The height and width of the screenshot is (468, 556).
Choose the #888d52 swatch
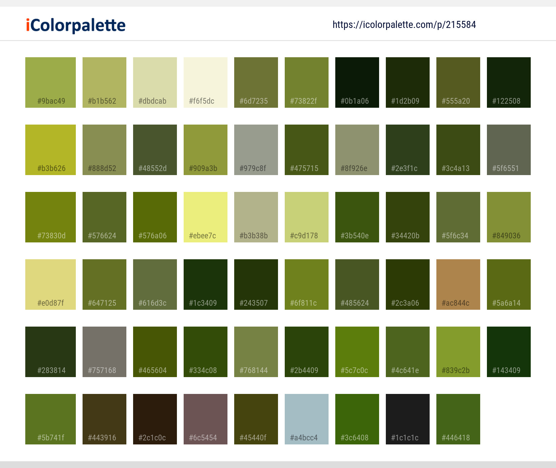pos(104,150)
